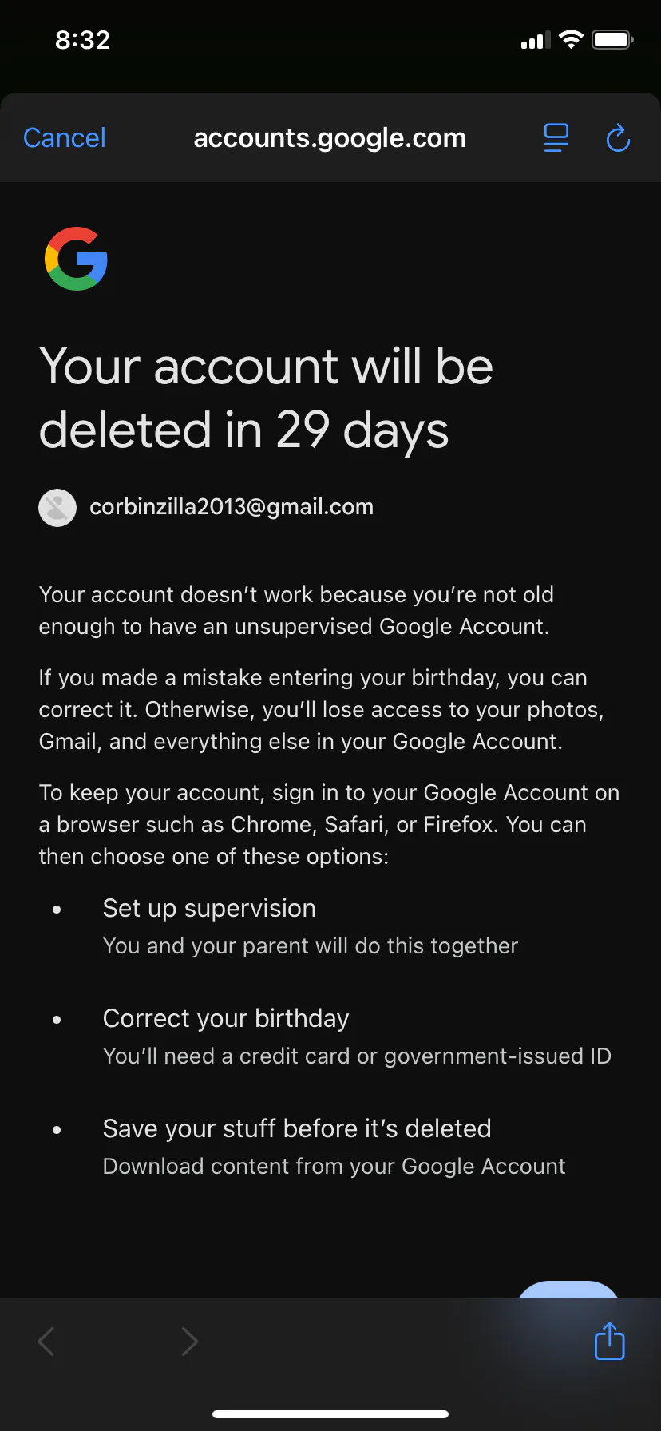Image resolution: width=661 pixels, height=1431 pixels.
Task: Reload the page with refresh icon
Action: click(618, 138)
